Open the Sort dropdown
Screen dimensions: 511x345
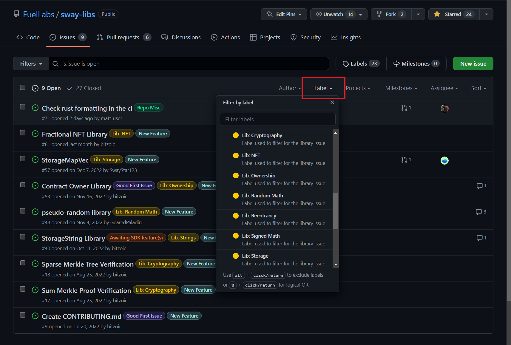pos(479,88)
